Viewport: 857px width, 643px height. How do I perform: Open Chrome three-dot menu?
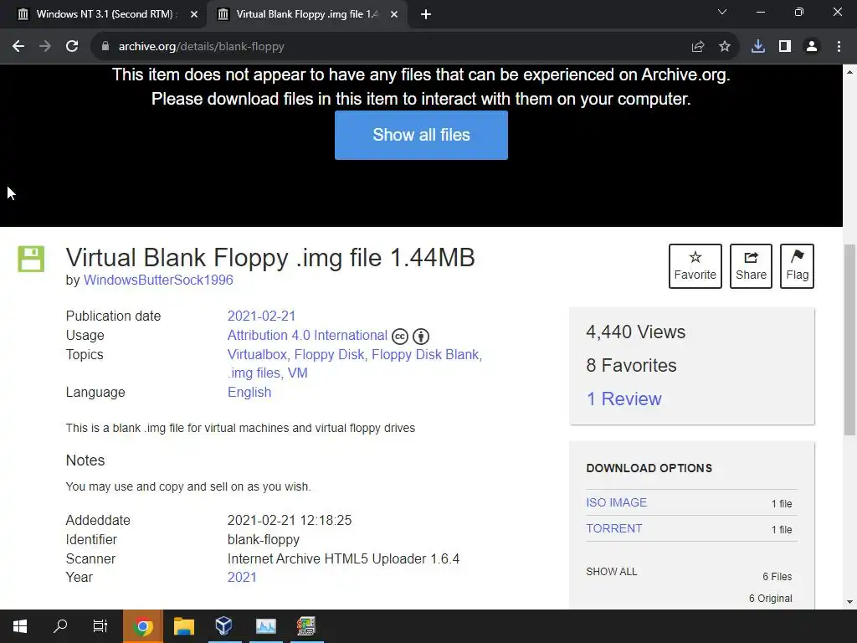839,47
